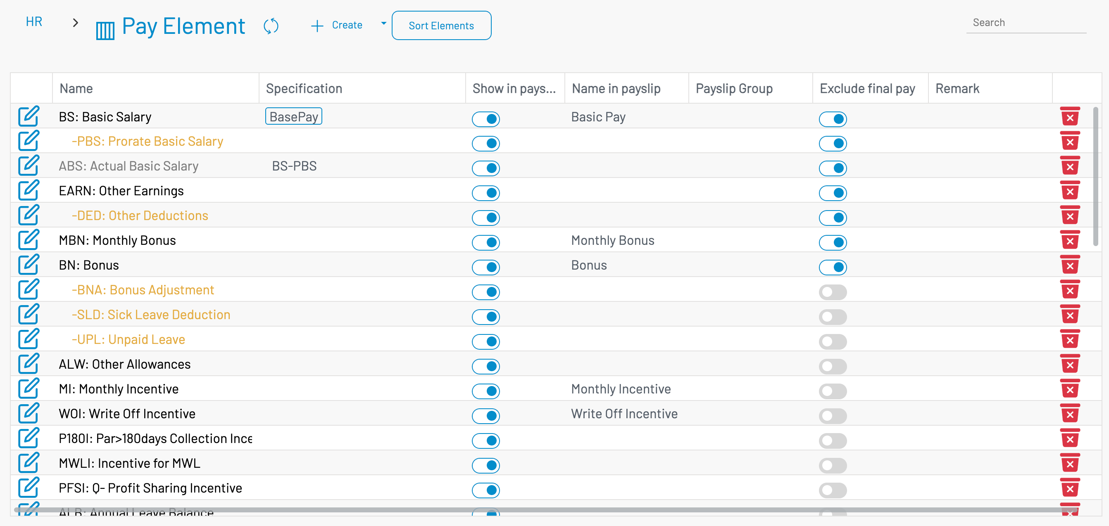This screenshot has height=526, width=1109.
Task: Open edit for MBN: Monthly Bonus
Action: coord(29,240)
